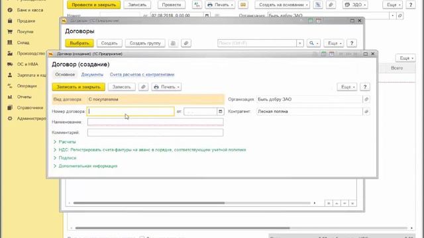Open the ЭДО dropdown menu
This screenshot has width=424, height=238.
(x=355, y=5)
